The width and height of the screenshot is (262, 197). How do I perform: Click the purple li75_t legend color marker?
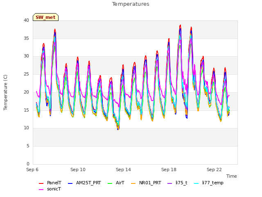pos(169,183)
